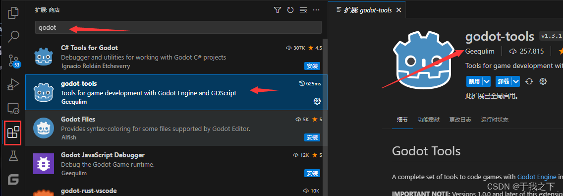Click the filter extensions funnel icon

277,10
